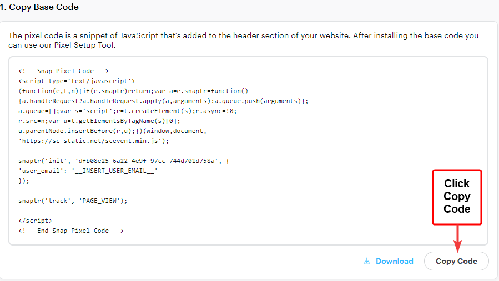Screen dimensions: 499x281
Task: Click the script type='text/javascript' line
Action: point(77,81)
